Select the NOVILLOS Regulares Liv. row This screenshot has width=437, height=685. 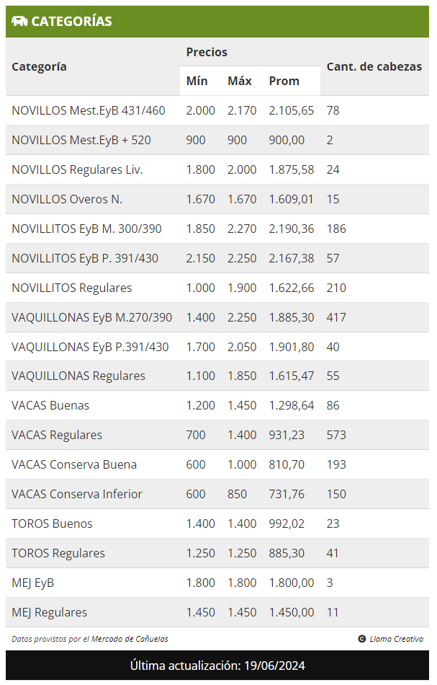tap(217, 169)
